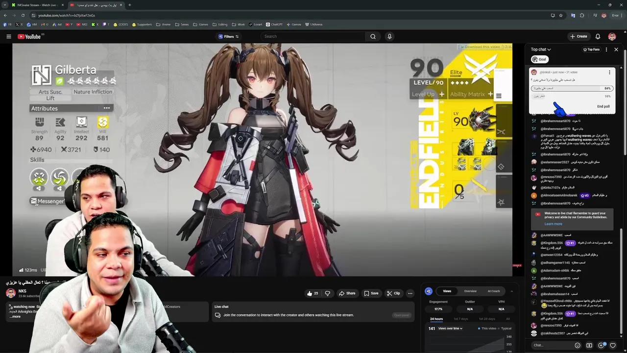Click the address bar URL

tap(67, 15)
